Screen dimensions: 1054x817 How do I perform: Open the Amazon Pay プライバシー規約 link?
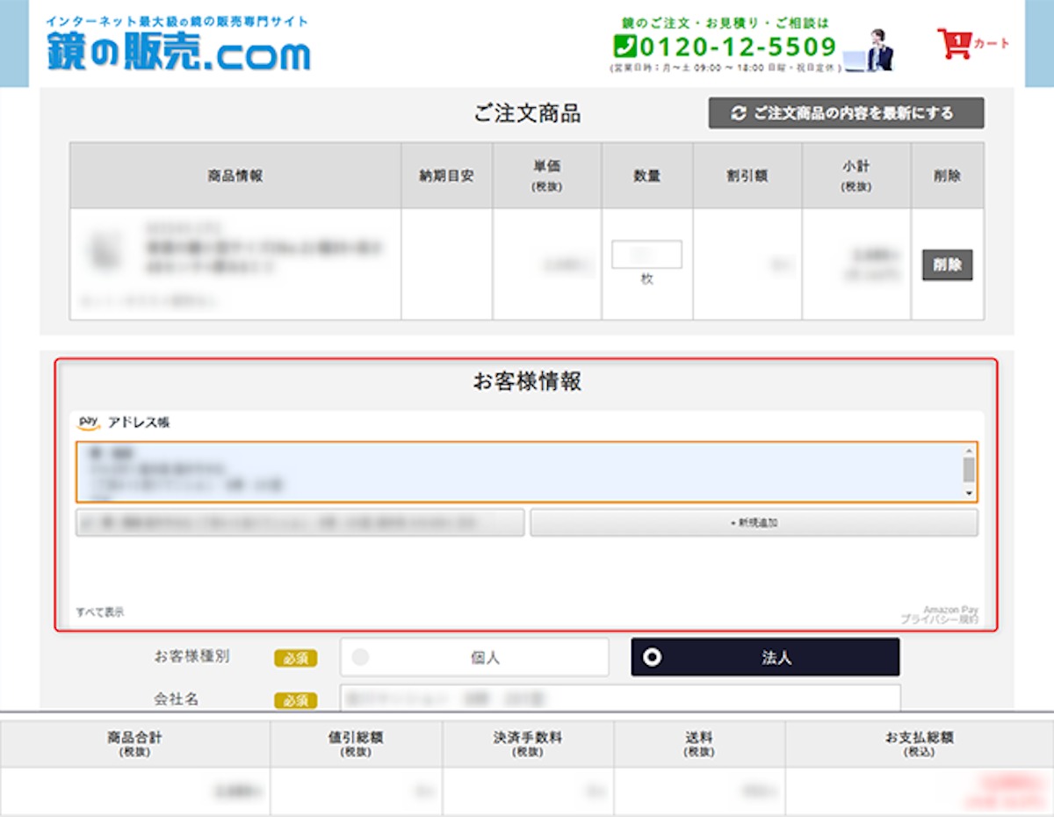click(x=939, y=619)
